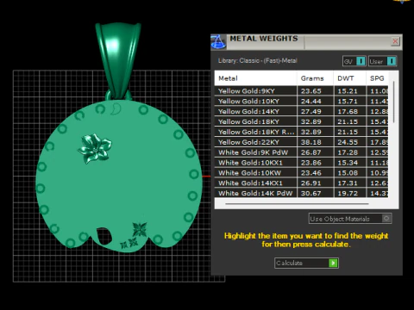Click the 38.18 grams value

pyautogui.click(x=310, y=142)
